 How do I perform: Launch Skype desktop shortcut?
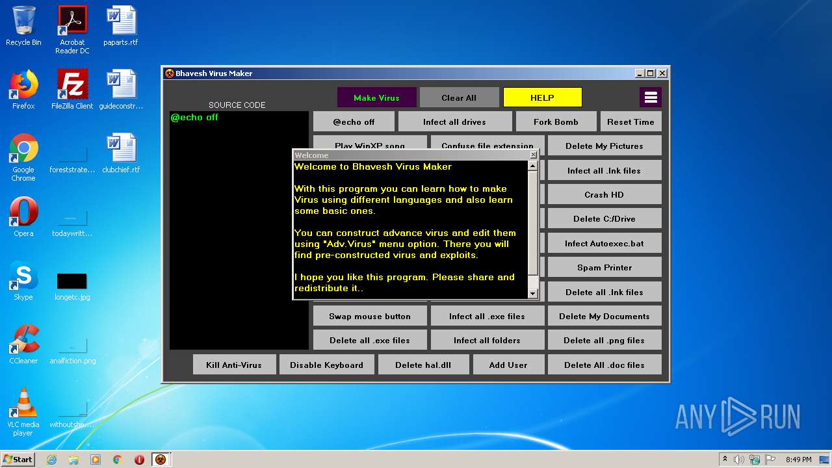pos(23,281)
